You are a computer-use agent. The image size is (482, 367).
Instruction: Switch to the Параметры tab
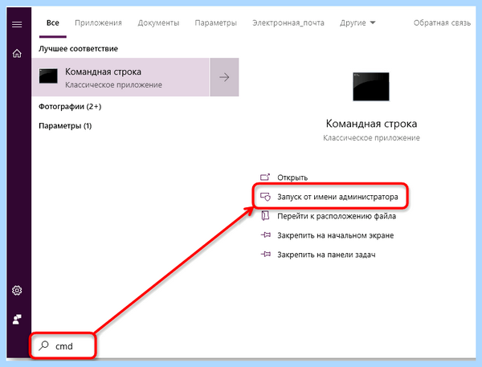pos(216,22)
